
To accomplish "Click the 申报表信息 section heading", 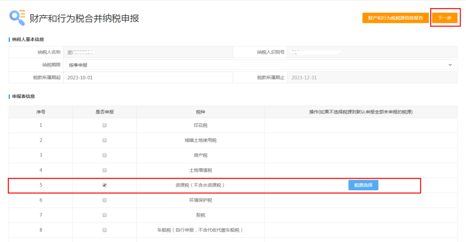I will pos(23,96).
